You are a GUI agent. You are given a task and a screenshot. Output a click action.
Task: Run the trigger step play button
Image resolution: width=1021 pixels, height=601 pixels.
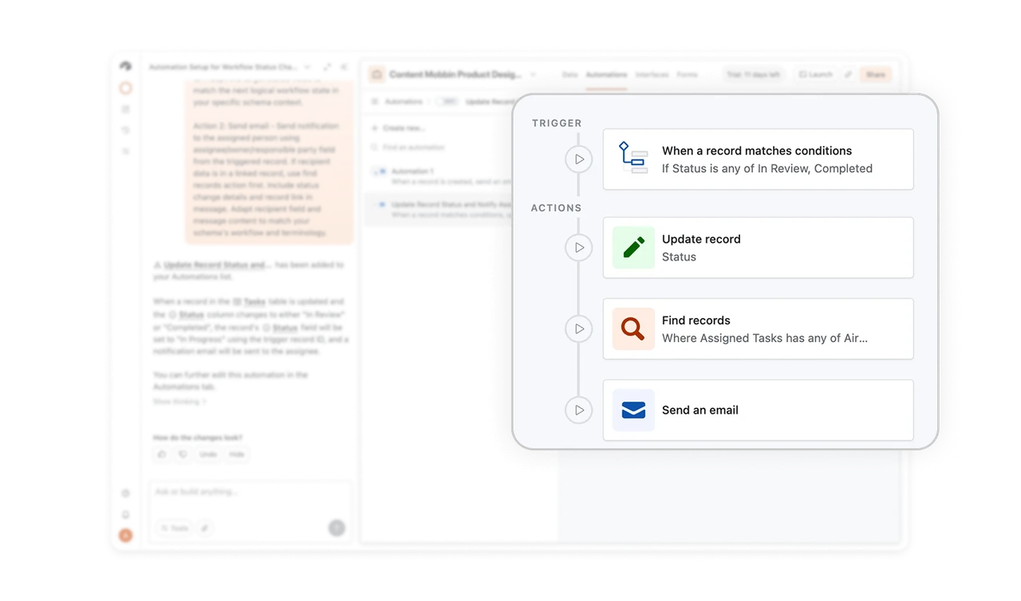click(x=579, y=159)
